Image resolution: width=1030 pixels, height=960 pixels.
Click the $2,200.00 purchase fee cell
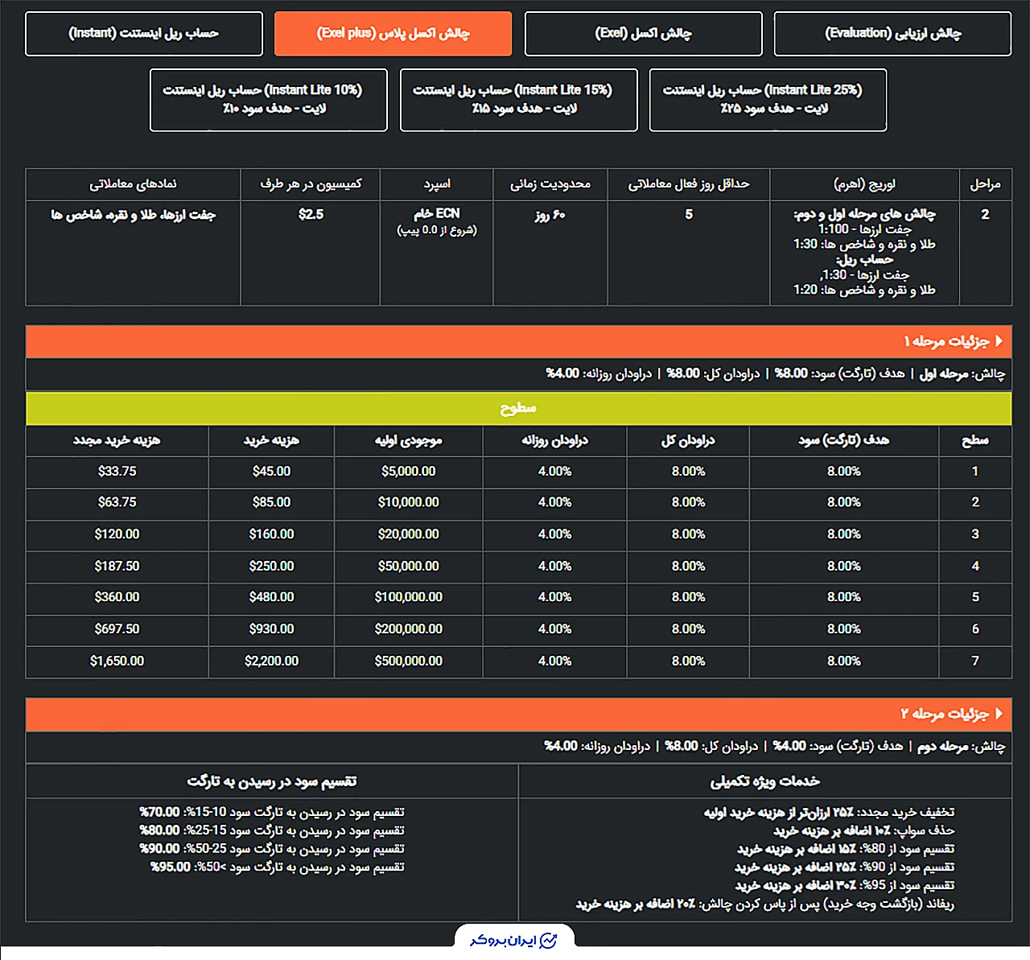tap(271, 661)
